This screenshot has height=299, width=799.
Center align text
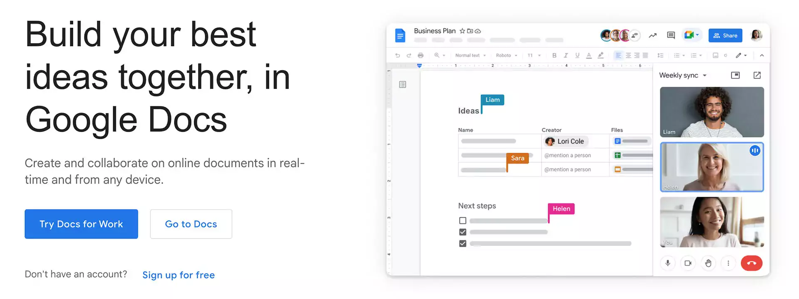point(628,55)
